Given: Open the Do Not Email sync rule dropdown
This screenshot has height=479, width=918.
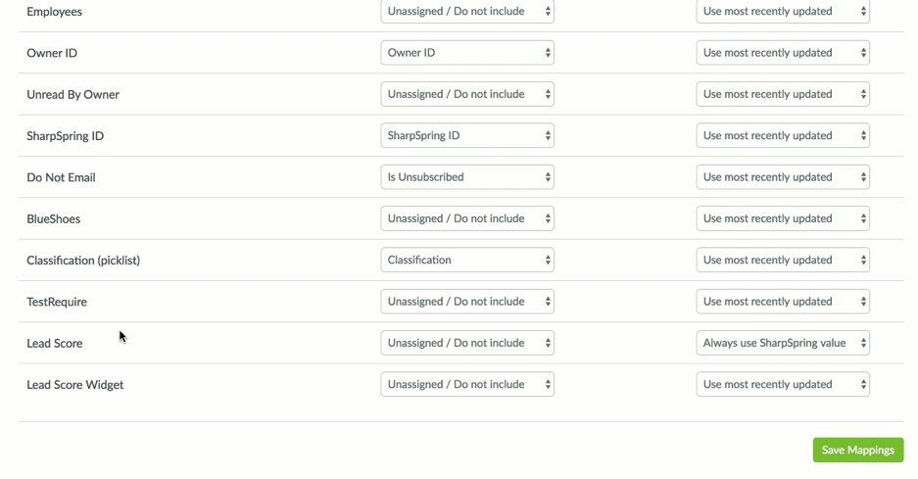Looking at the screenshot, I should click(783, 177).
